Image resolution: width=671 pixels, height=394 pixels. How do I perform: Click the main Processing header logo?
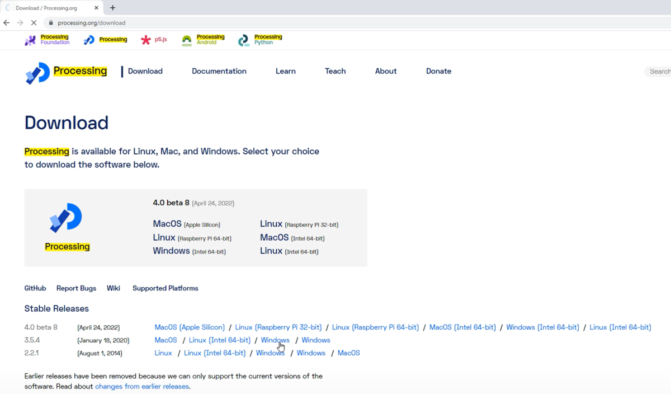(x=66, y=72)
